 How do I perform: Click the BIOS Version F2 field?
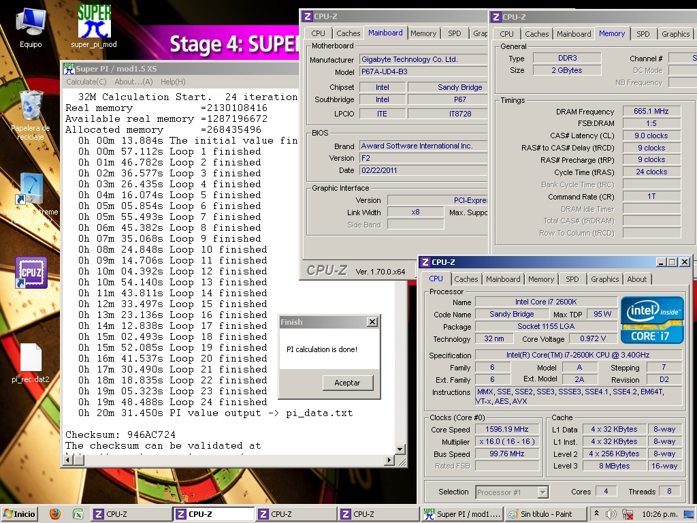click(x=423, y=158)
